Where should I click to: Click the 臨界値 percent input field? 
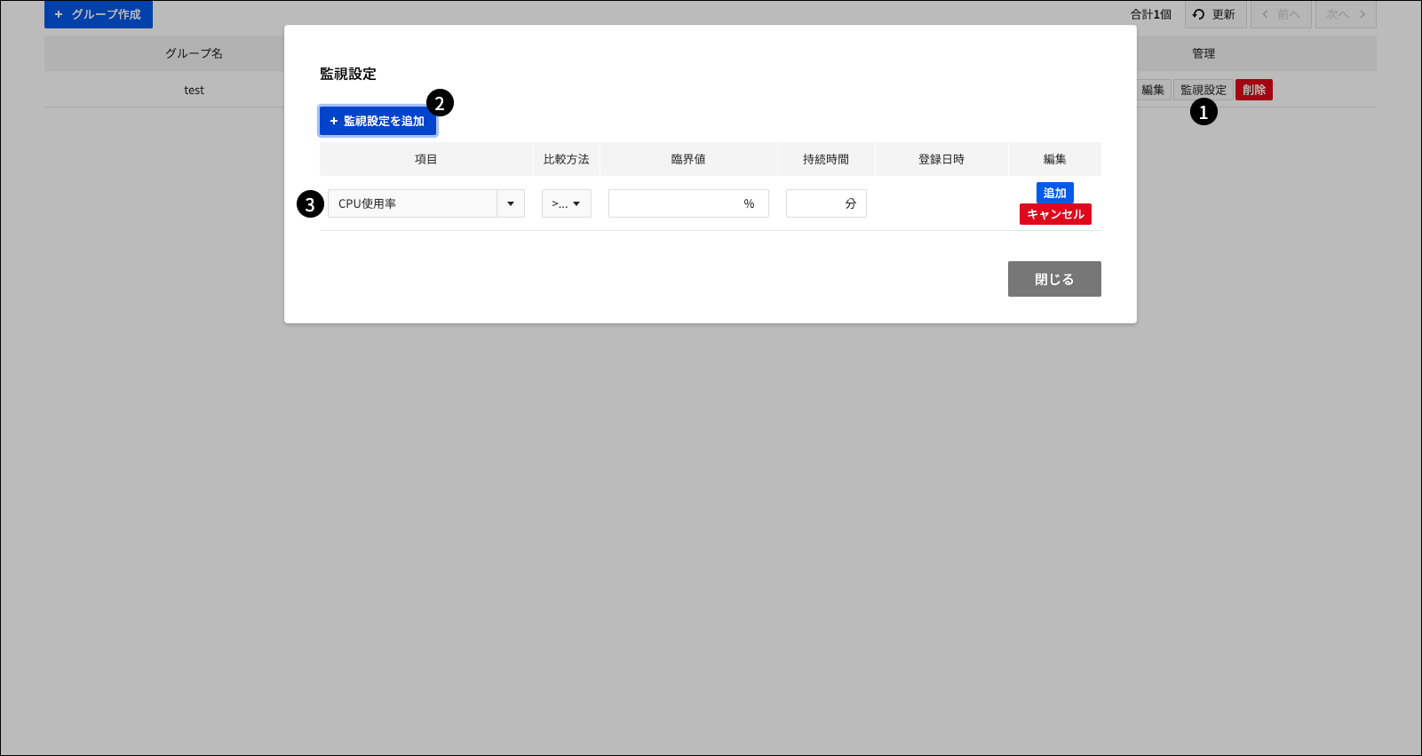click(x=675, y=203)
